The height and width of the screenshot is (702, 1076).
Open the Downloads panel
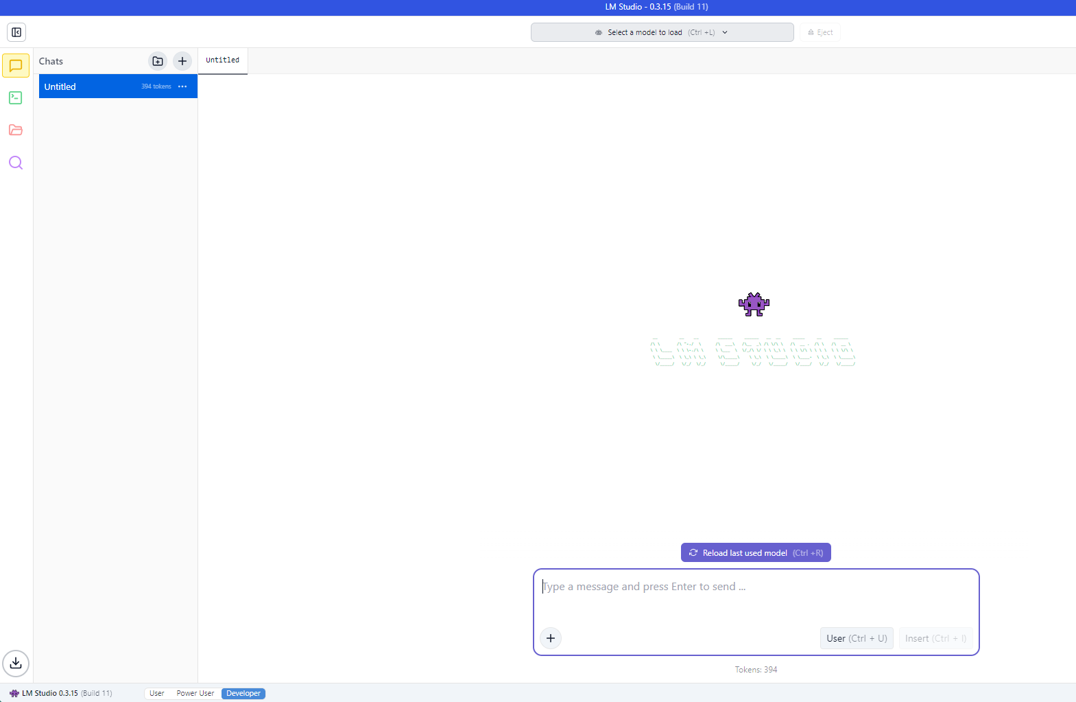[x=16, y=664]
